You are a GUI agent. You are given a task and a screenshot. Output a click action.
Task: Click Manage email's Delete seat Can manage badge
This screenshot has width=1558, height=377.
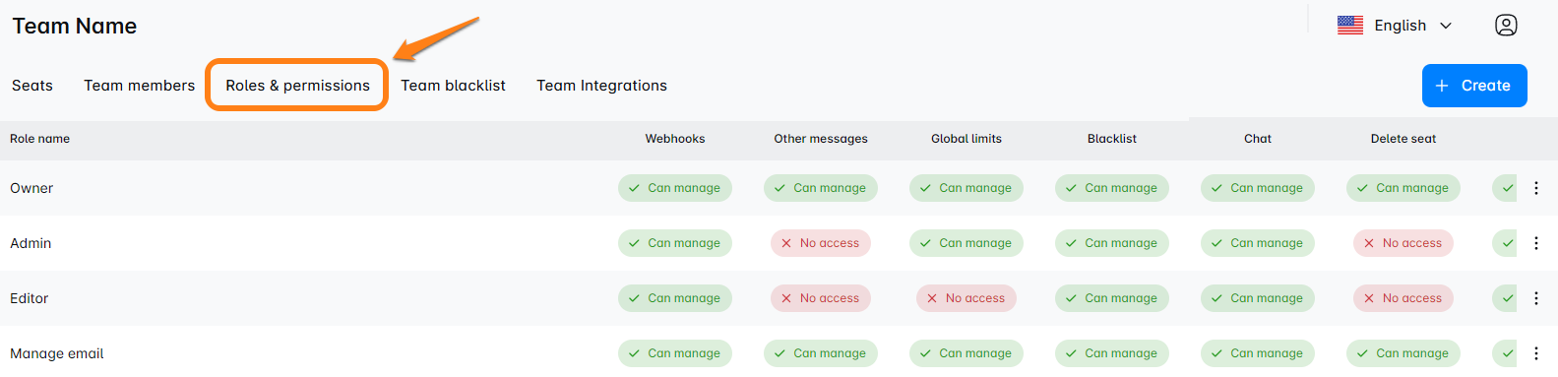point(1403,353)
